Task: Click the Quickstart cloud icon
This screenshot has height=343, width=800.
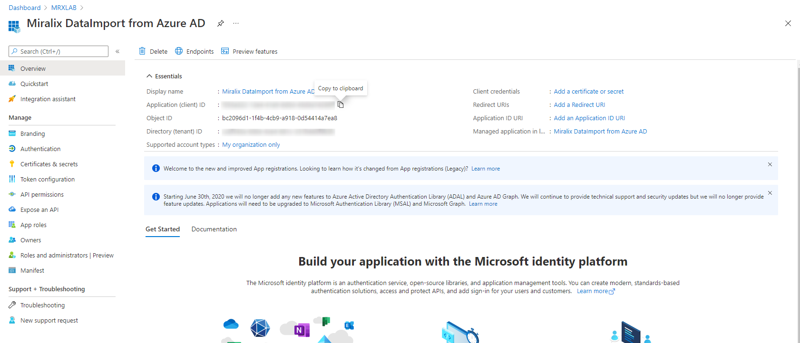Action: click(12, 84)
